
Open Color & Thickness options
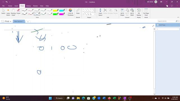pyautogui.click(x=70, y=12)
